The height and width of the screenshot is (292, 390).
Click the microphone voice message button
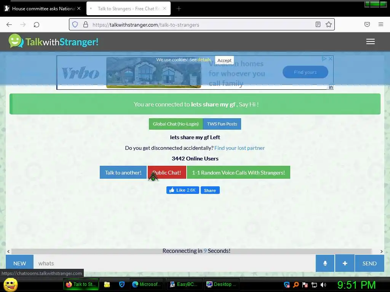click(x=325, y=263)
